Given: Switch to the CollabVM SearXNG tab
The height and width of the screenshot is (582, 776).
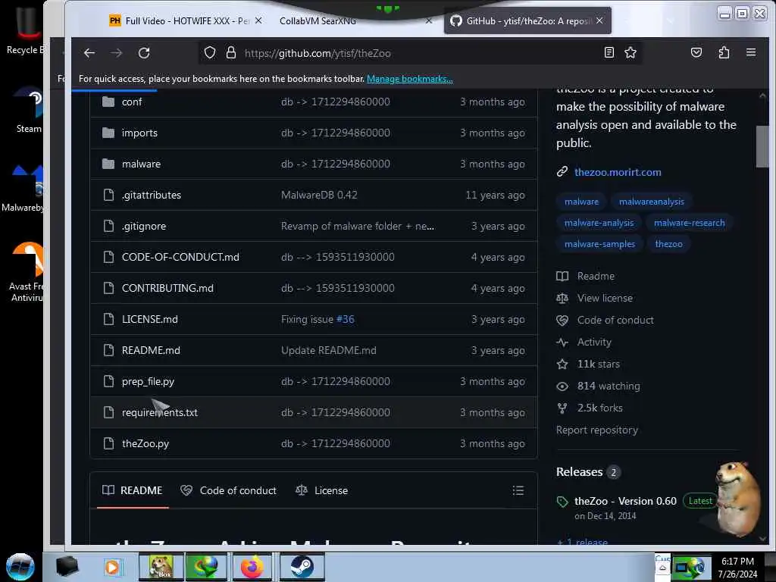Looking at the screenshot, I should [318, 20].
